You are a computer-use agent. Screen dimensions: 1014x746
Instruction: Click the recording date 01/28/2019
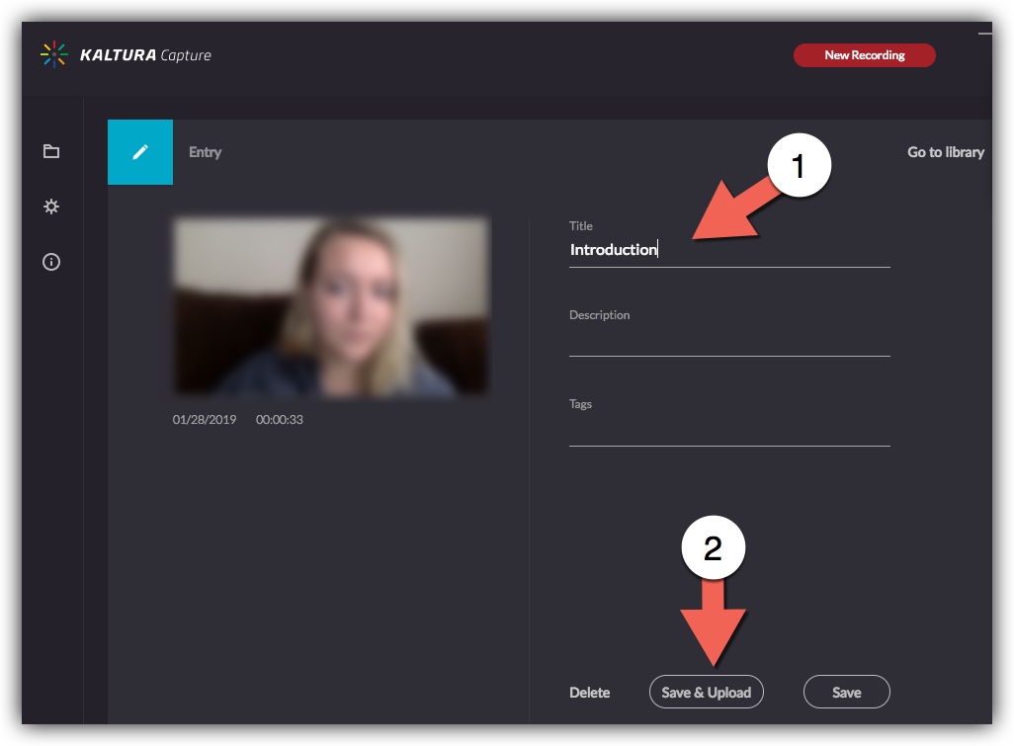tap(205, 420)
